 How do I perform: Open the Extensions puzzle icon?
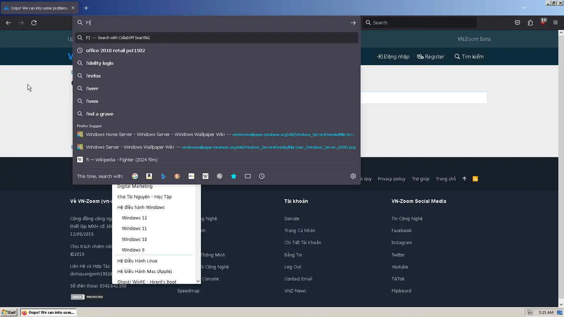click(530, 23)
